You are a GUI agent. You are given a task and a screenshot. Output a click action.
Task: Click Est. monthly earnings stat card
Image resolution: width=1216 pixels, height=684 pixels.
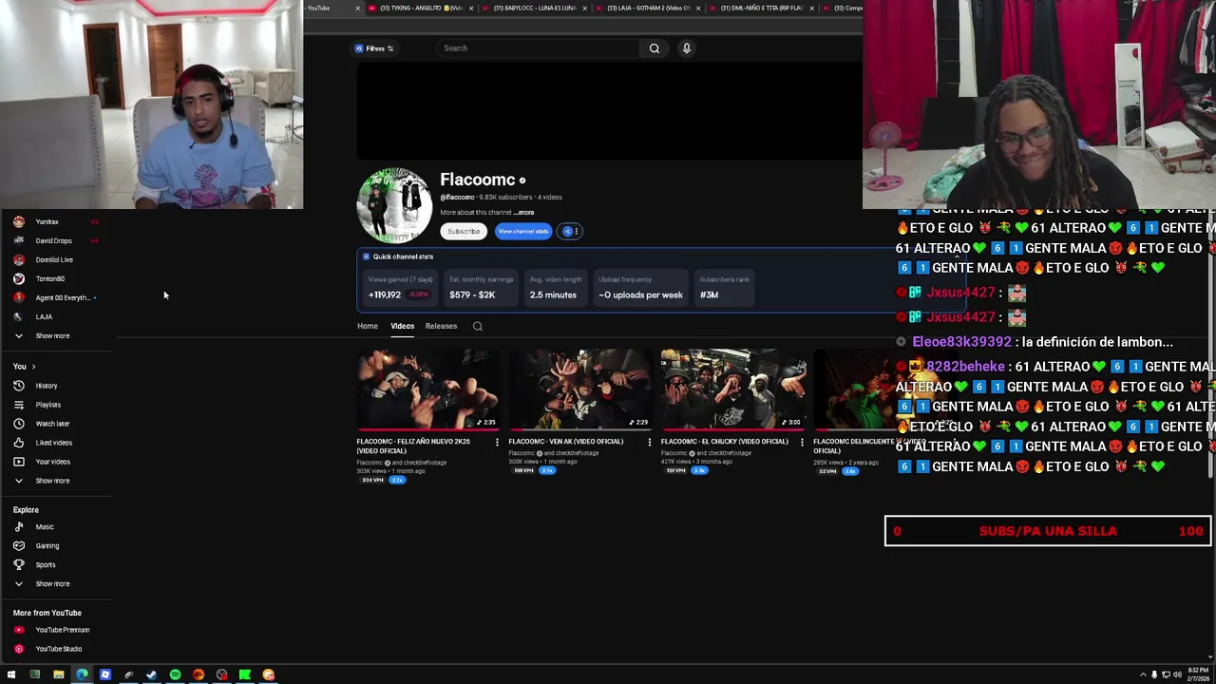(x=481, y=288)
